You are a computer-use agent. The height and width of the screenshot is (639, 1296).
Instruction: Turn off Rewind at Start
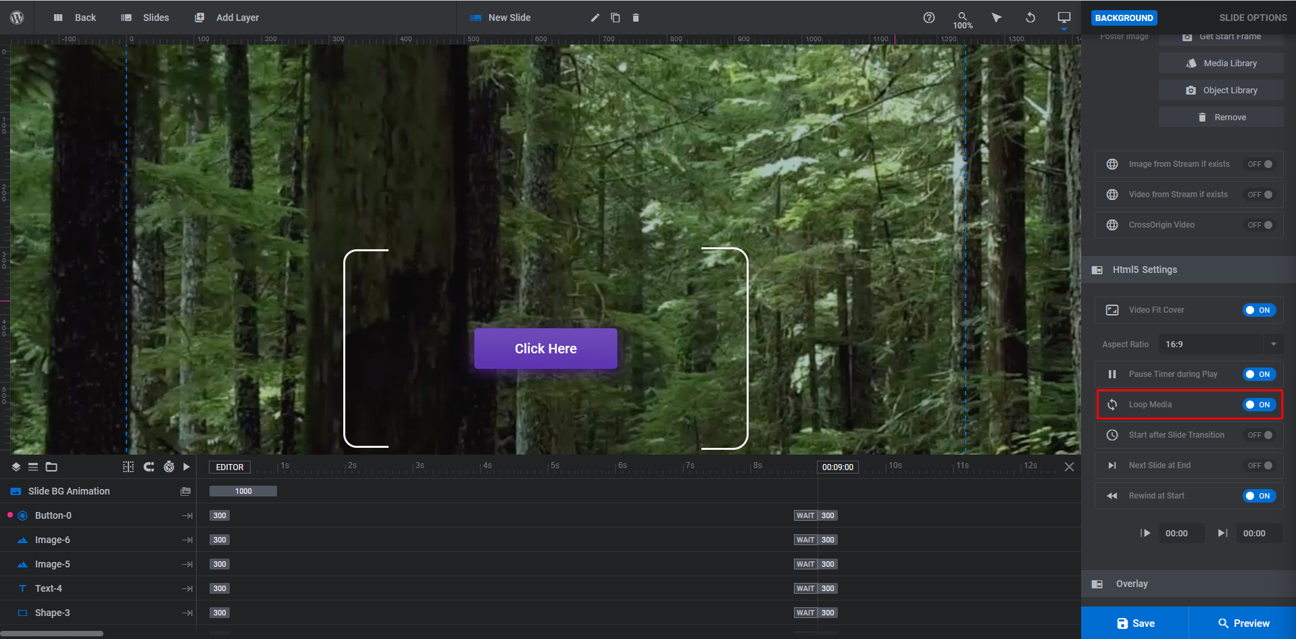(x=1260, y=496)
